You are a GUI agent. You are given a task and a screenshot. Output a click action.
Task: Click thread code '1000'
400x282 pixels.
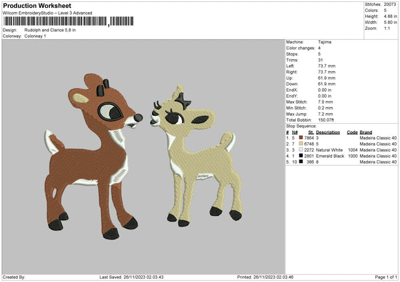(353, 156)
